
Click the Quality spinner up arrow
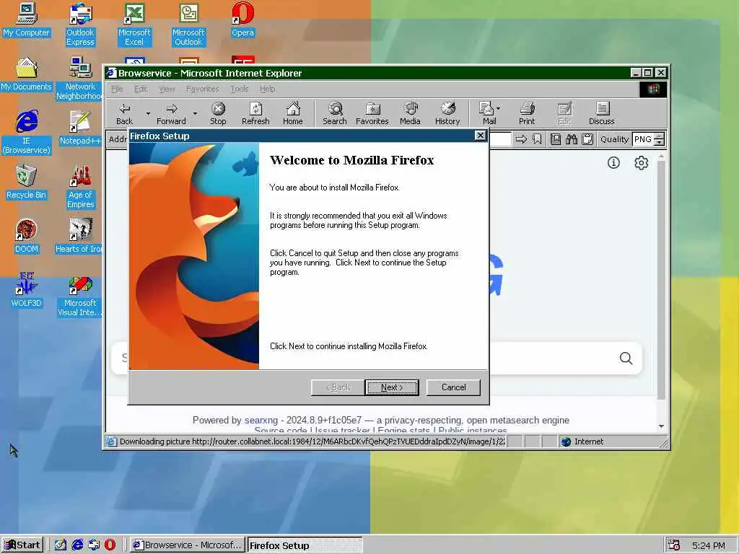click(660, 136)
